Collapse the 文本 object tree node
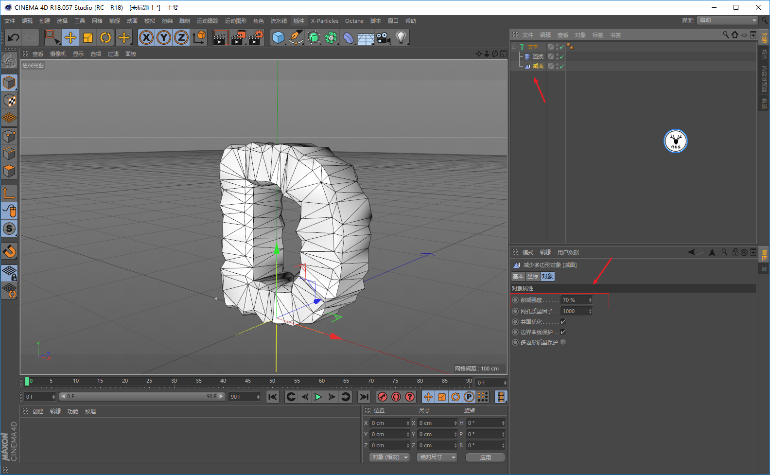 click(x=514, y=47)
